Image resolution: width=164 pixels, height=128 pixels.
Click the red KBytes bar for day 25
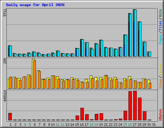[x=125, y=116]
